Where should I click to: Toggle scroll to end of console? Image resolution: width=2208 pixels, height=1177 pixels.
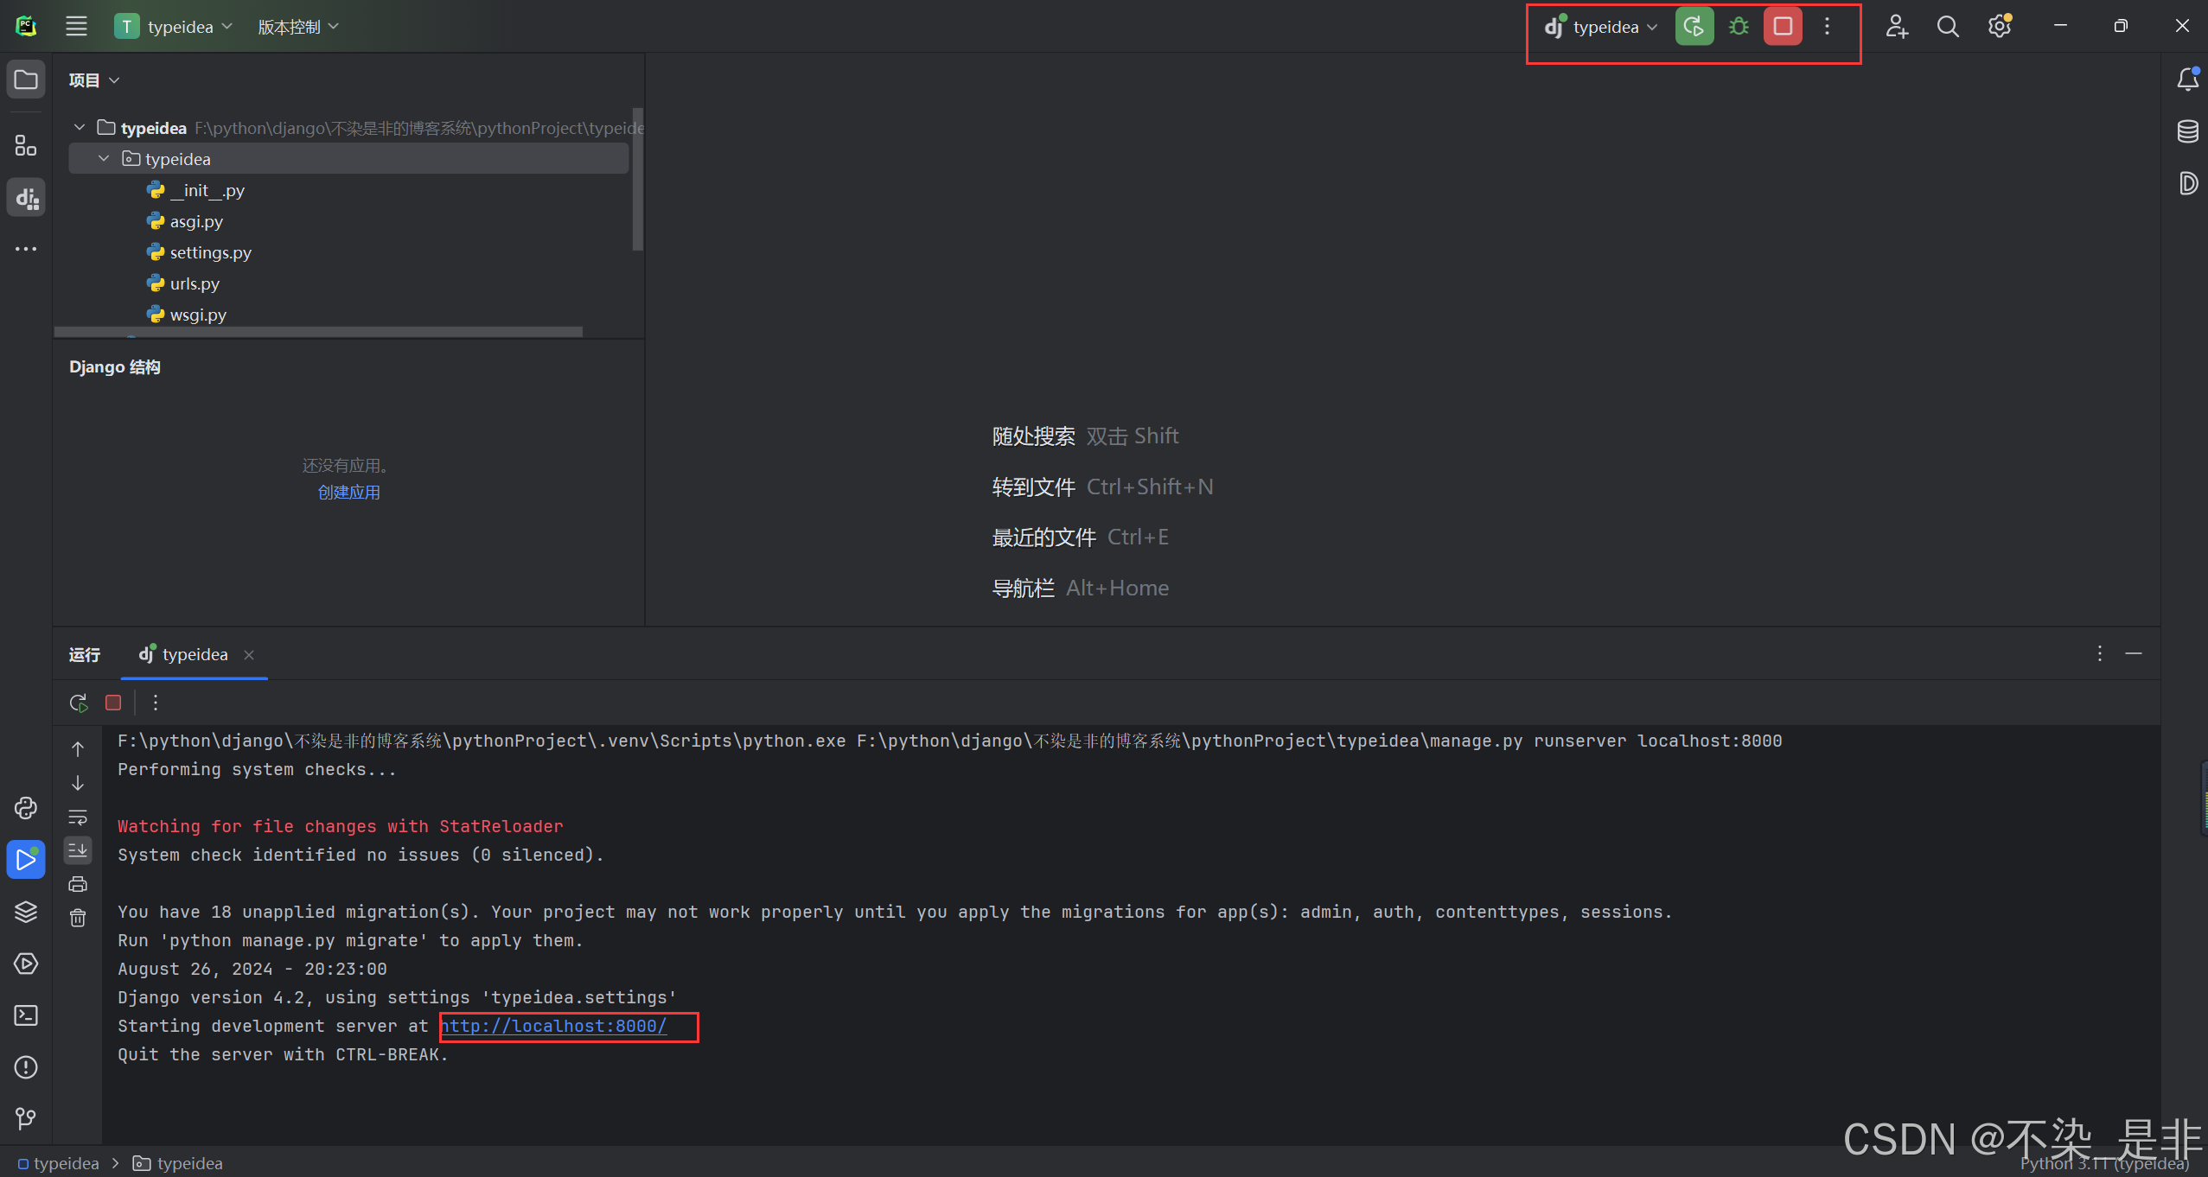coord(78,850)
